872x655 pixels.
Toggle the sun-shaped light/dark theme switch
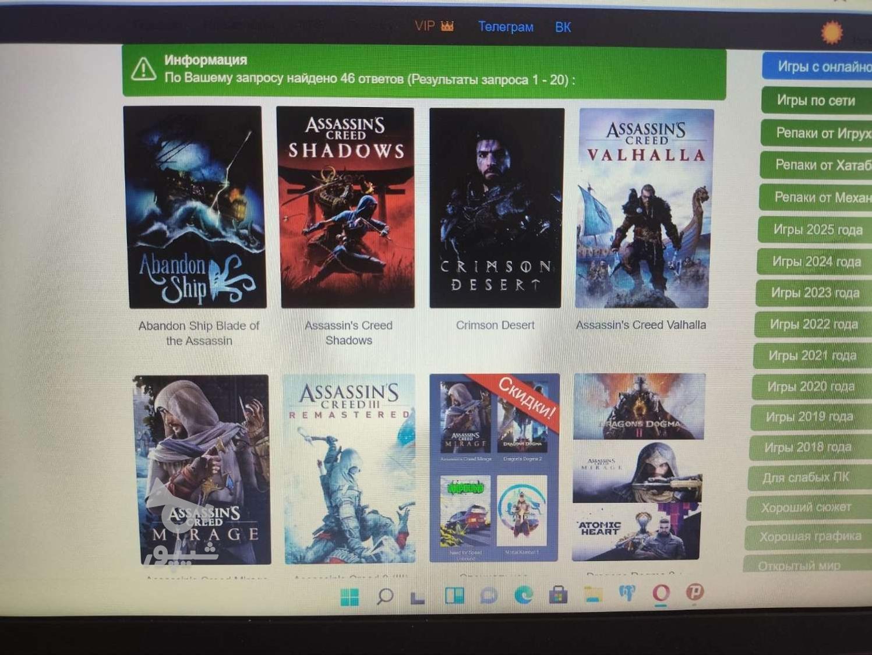click(831, 33)
